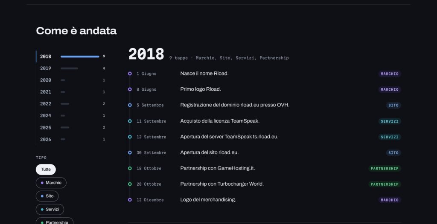
Task: Click 'Logo del merchandising.' entry
Action: 208,200
